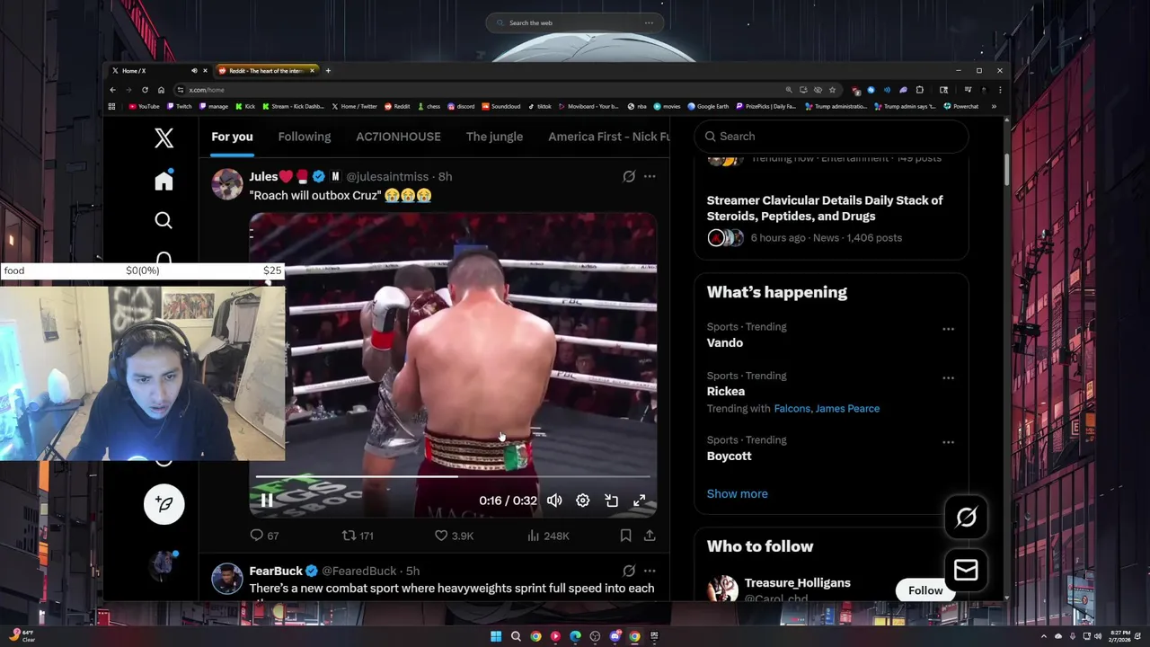
Task: Reload the page in Chrome
Action: click(x=145, y=90)
